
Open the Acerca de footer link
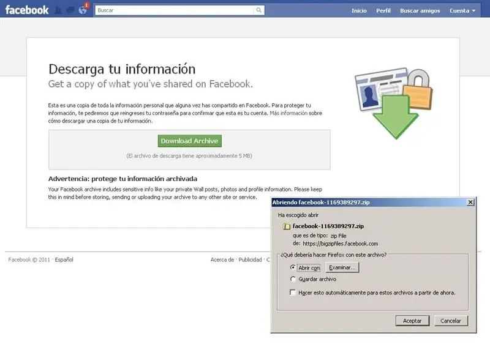tap(222, 259)
